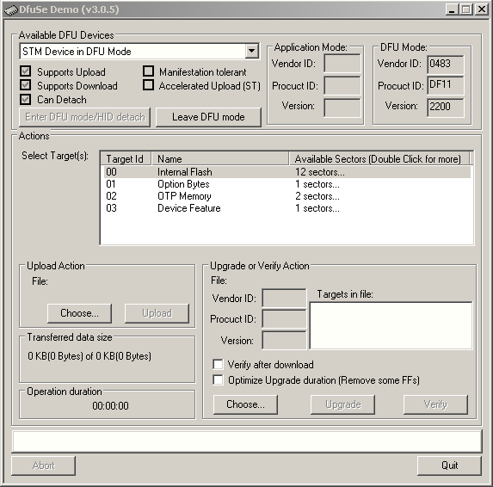
Task: Click the DFU Mode Vendor ID field 0483
Action: pos(445,65)
